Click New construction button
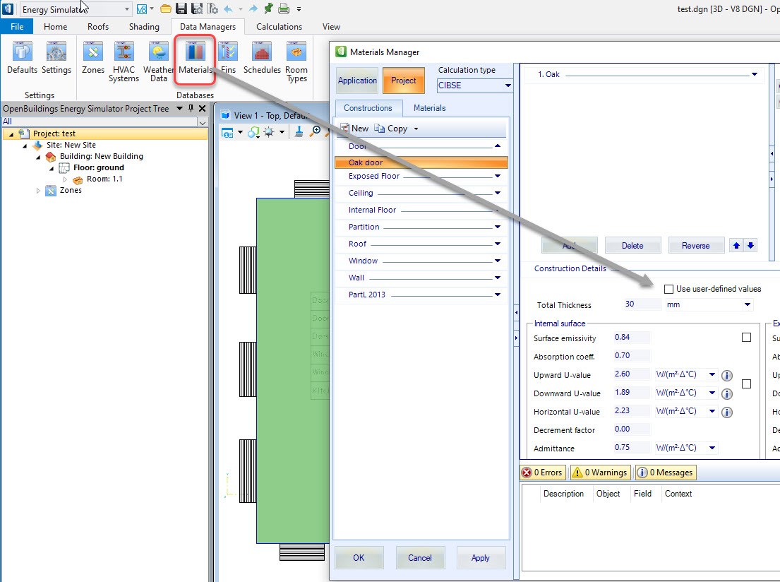Screen dimensions: 780x582 click(x=354, y=129)
